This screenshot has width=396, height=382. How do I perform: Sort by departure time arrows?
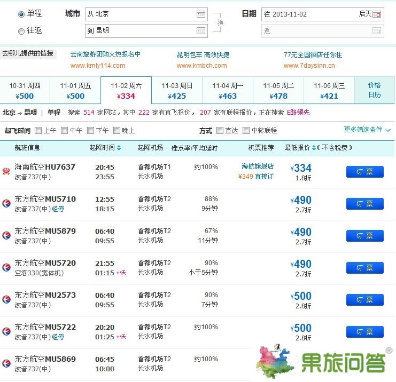click(119, 148)
